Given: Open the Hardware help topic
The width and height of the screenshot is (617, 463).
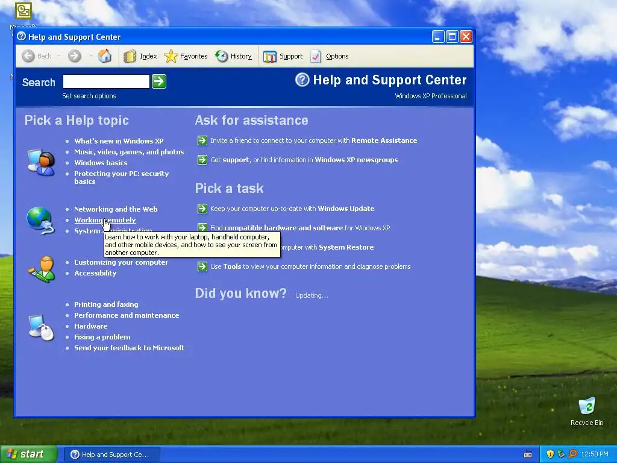Looking at the screenshot, I should [91, 326].
